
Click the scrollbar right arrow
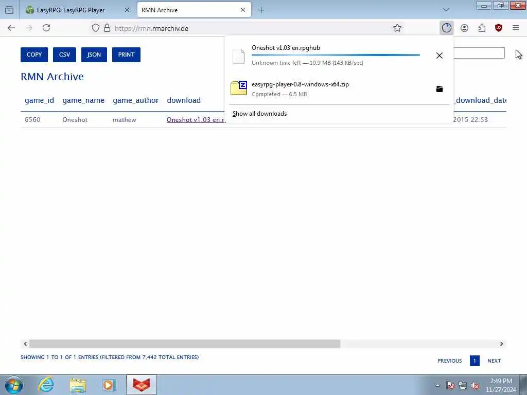pos(501,344)
